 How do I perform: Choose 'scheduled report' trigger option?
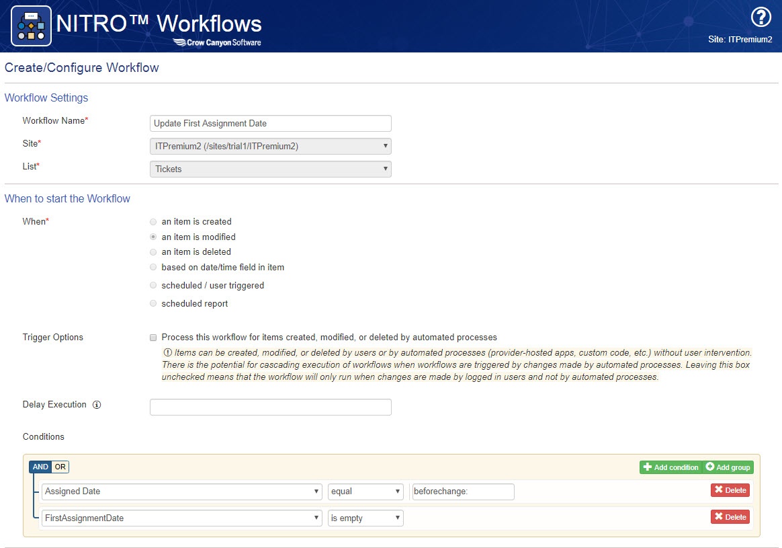coord(154,304)
